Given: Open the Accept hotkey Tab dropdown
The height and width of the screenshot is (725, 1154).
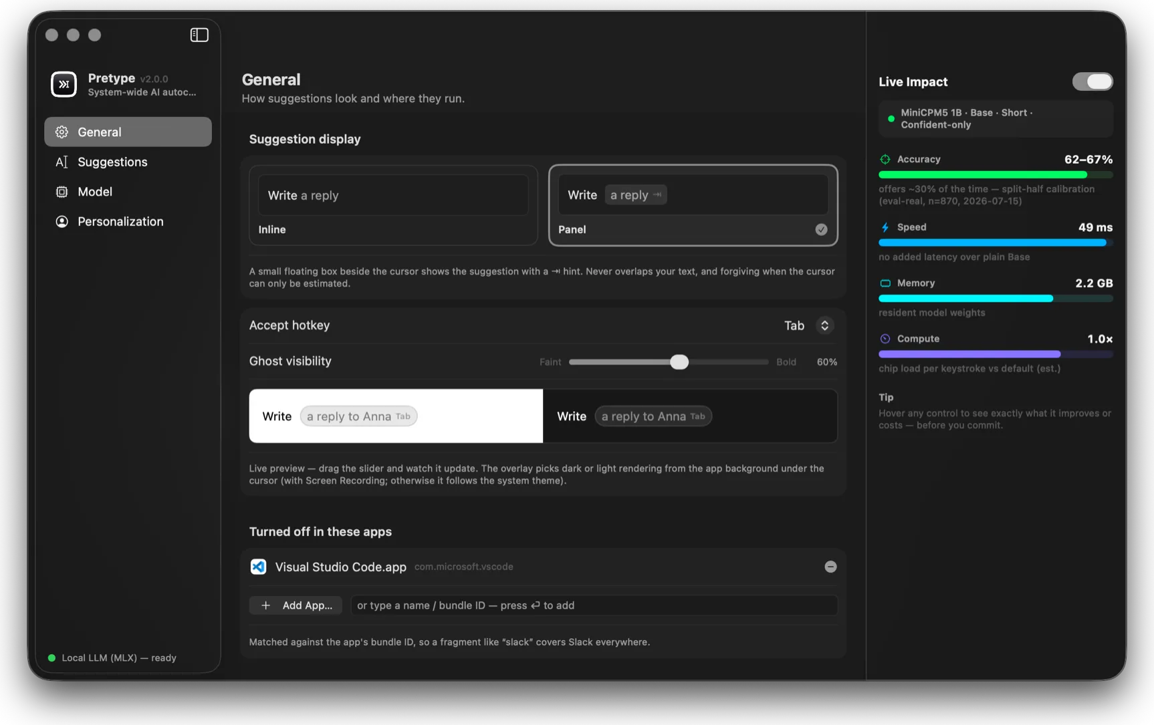Looking at the screenshot, I should pos(808,325).
